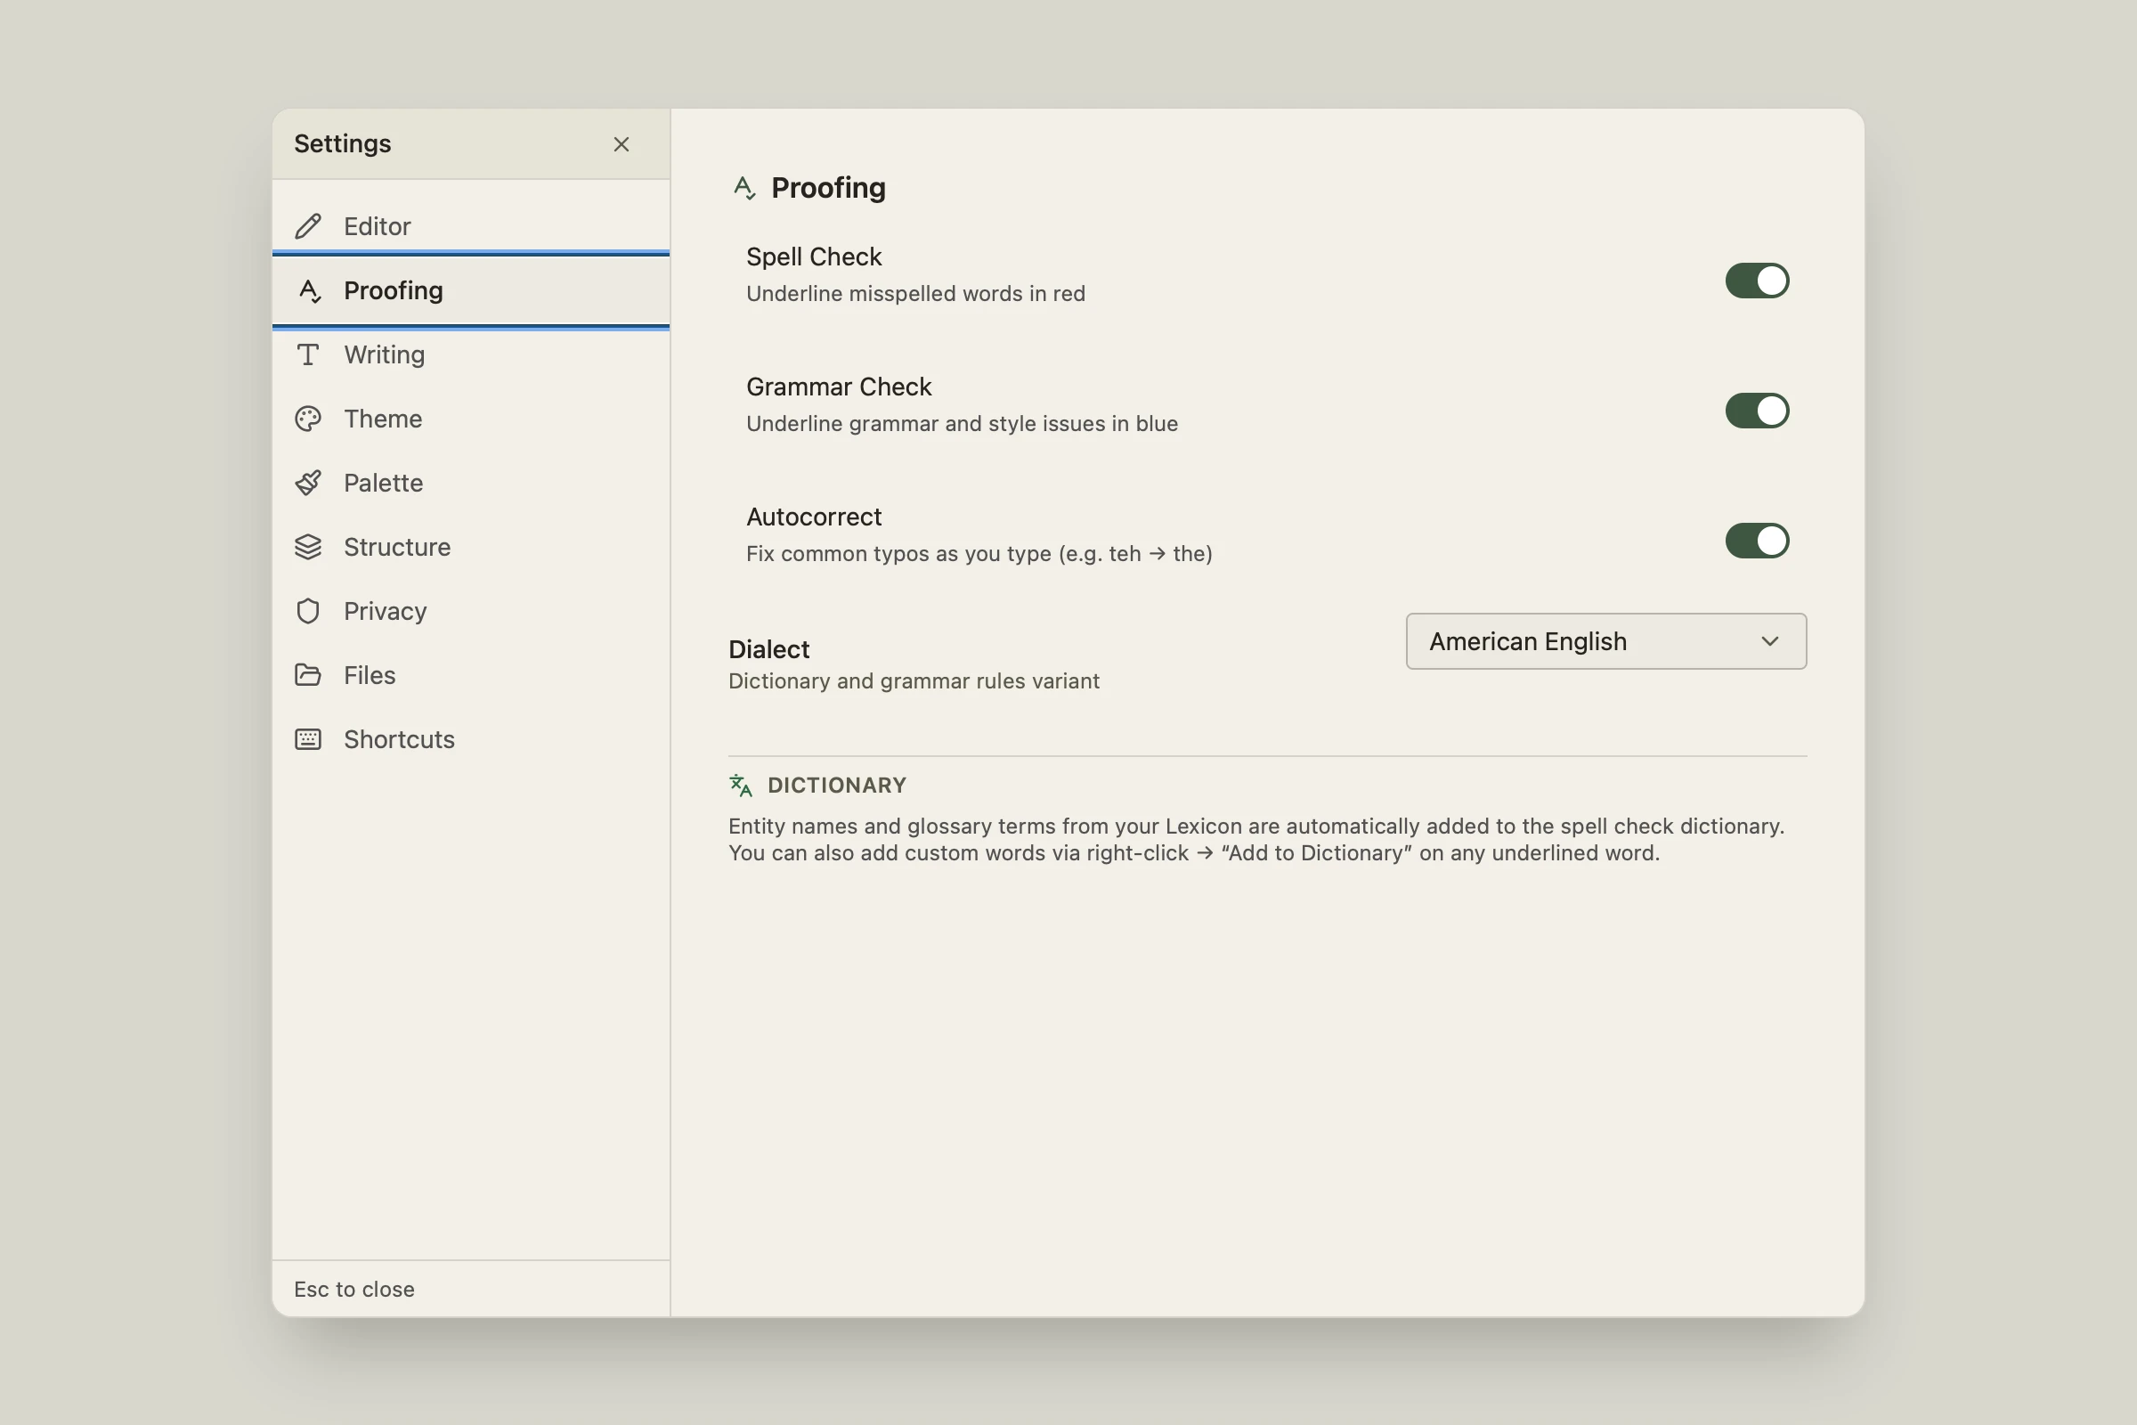The image size is (2137, 1425).
Task: Open the Palette settings page
Action: [x=471, y=483]
